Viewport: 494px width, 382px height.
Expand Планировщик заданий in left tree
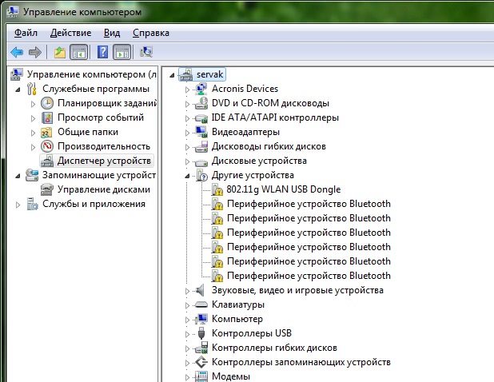tap(33, 104)
